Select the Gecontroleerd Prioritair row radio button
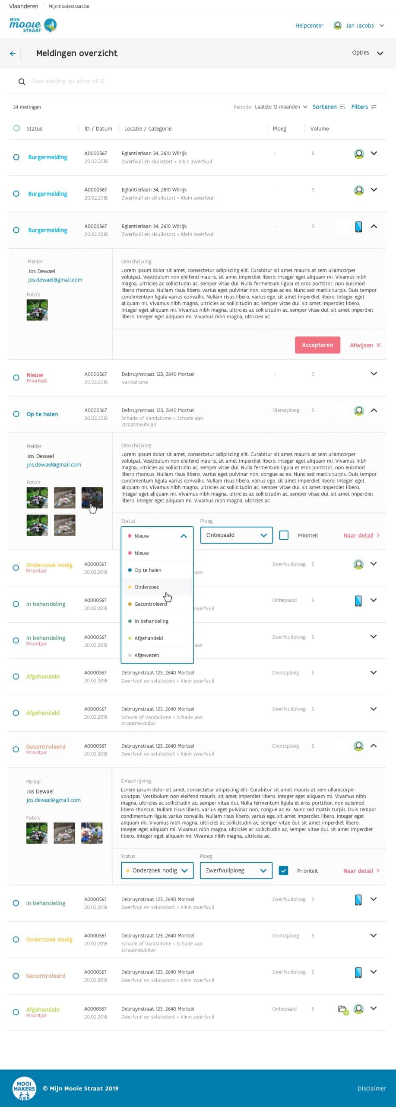The width and height of the screenshot is (396, 1107). tap(16, 749)
